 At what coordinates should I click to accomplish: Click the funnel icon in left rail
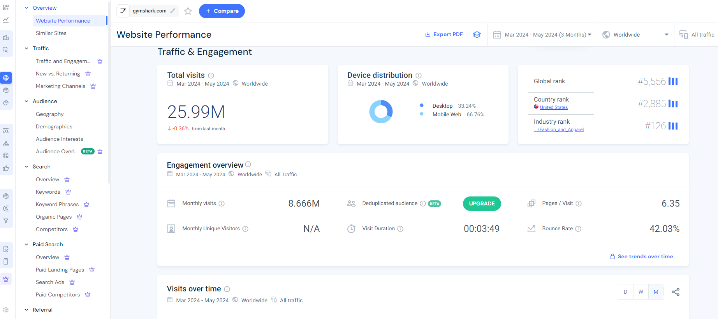[6, 221]
